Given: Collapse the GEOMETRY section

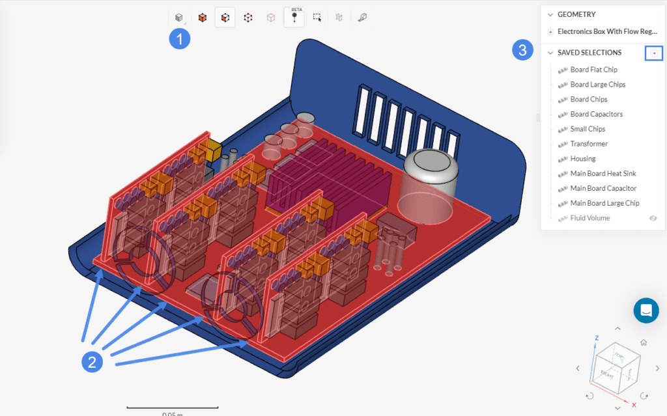Looking at the screenshot, I should click(x=550, y=14).
